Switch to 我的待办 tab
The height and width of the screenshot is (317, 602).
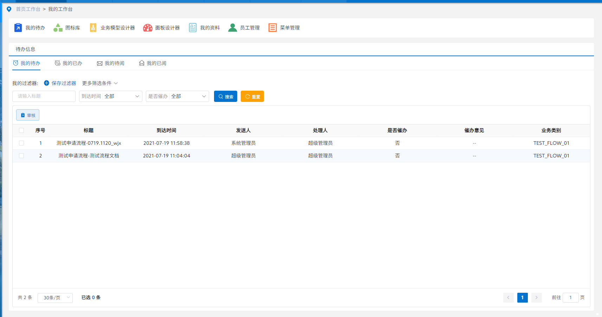click(27, 63)
